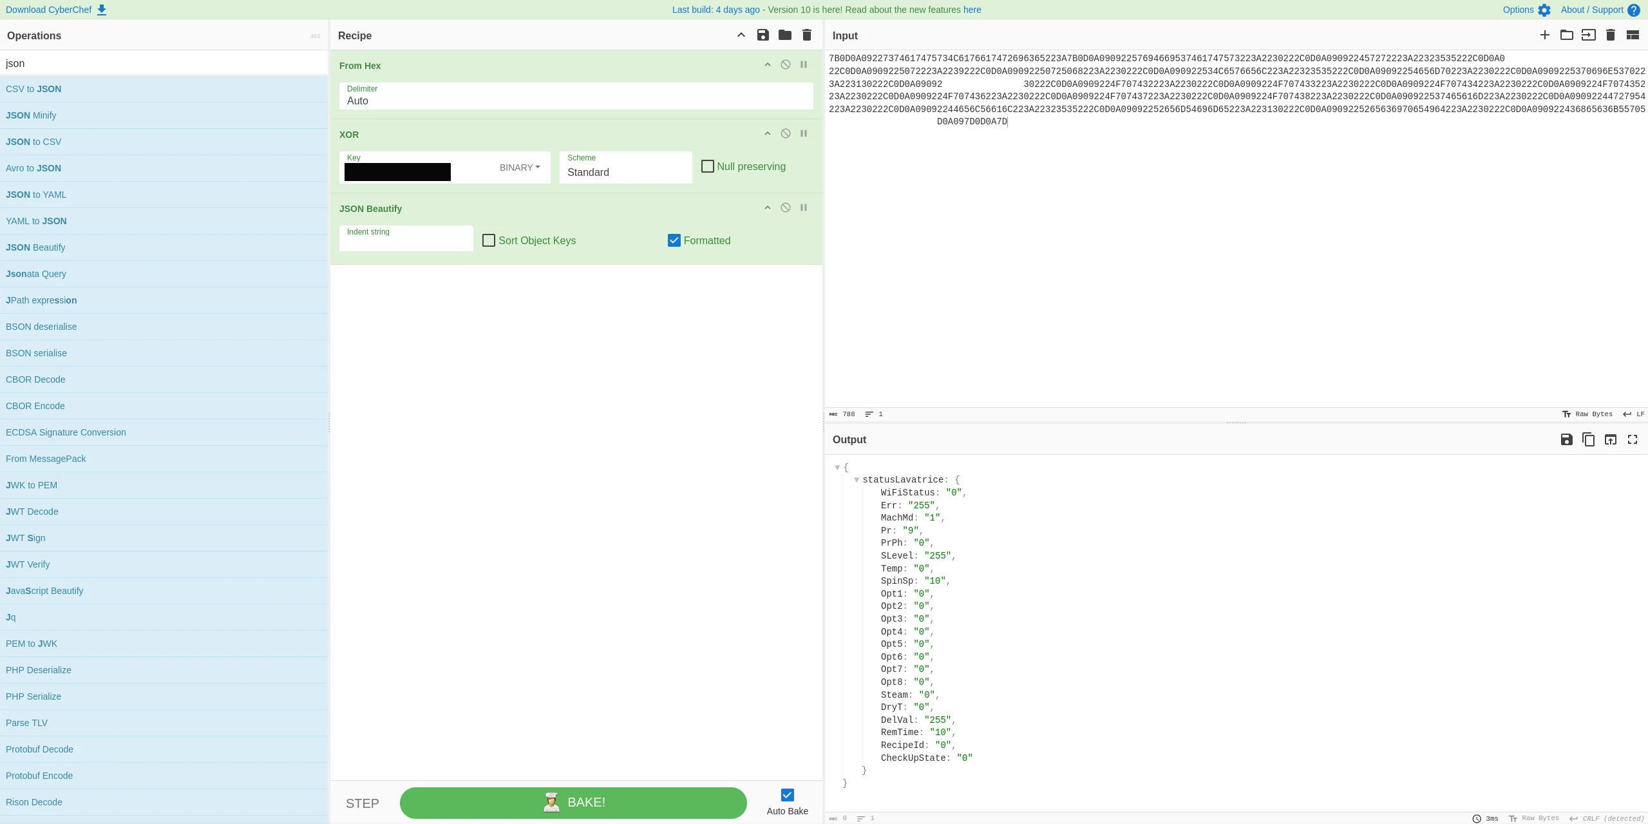Image resolution: width=1648 pixels, height=824 pixels.
Task: Toggle the Auto Bake checkbox
Action: coord(787,795)
